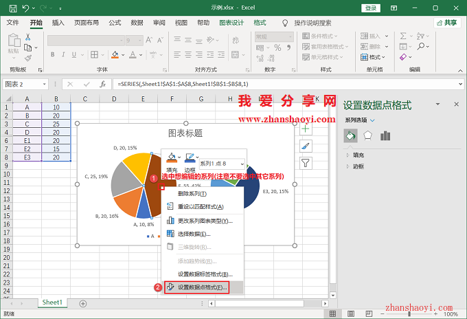The image size is (467, 319).
Task: Open the 格式 cells dropdown
Action: pyautogui.click(x=373, y=57)
